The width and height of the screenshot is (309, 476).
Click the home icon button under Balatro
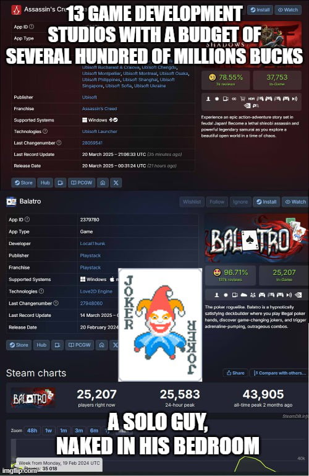pyautogui.click(x=102, y=345)
